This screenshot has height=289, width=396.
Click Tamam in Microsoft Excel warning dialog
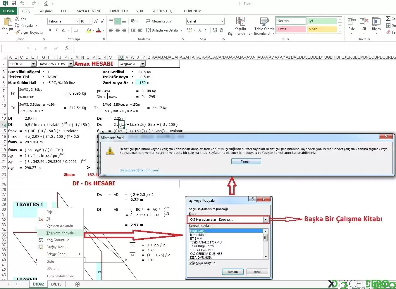[246, 161]
